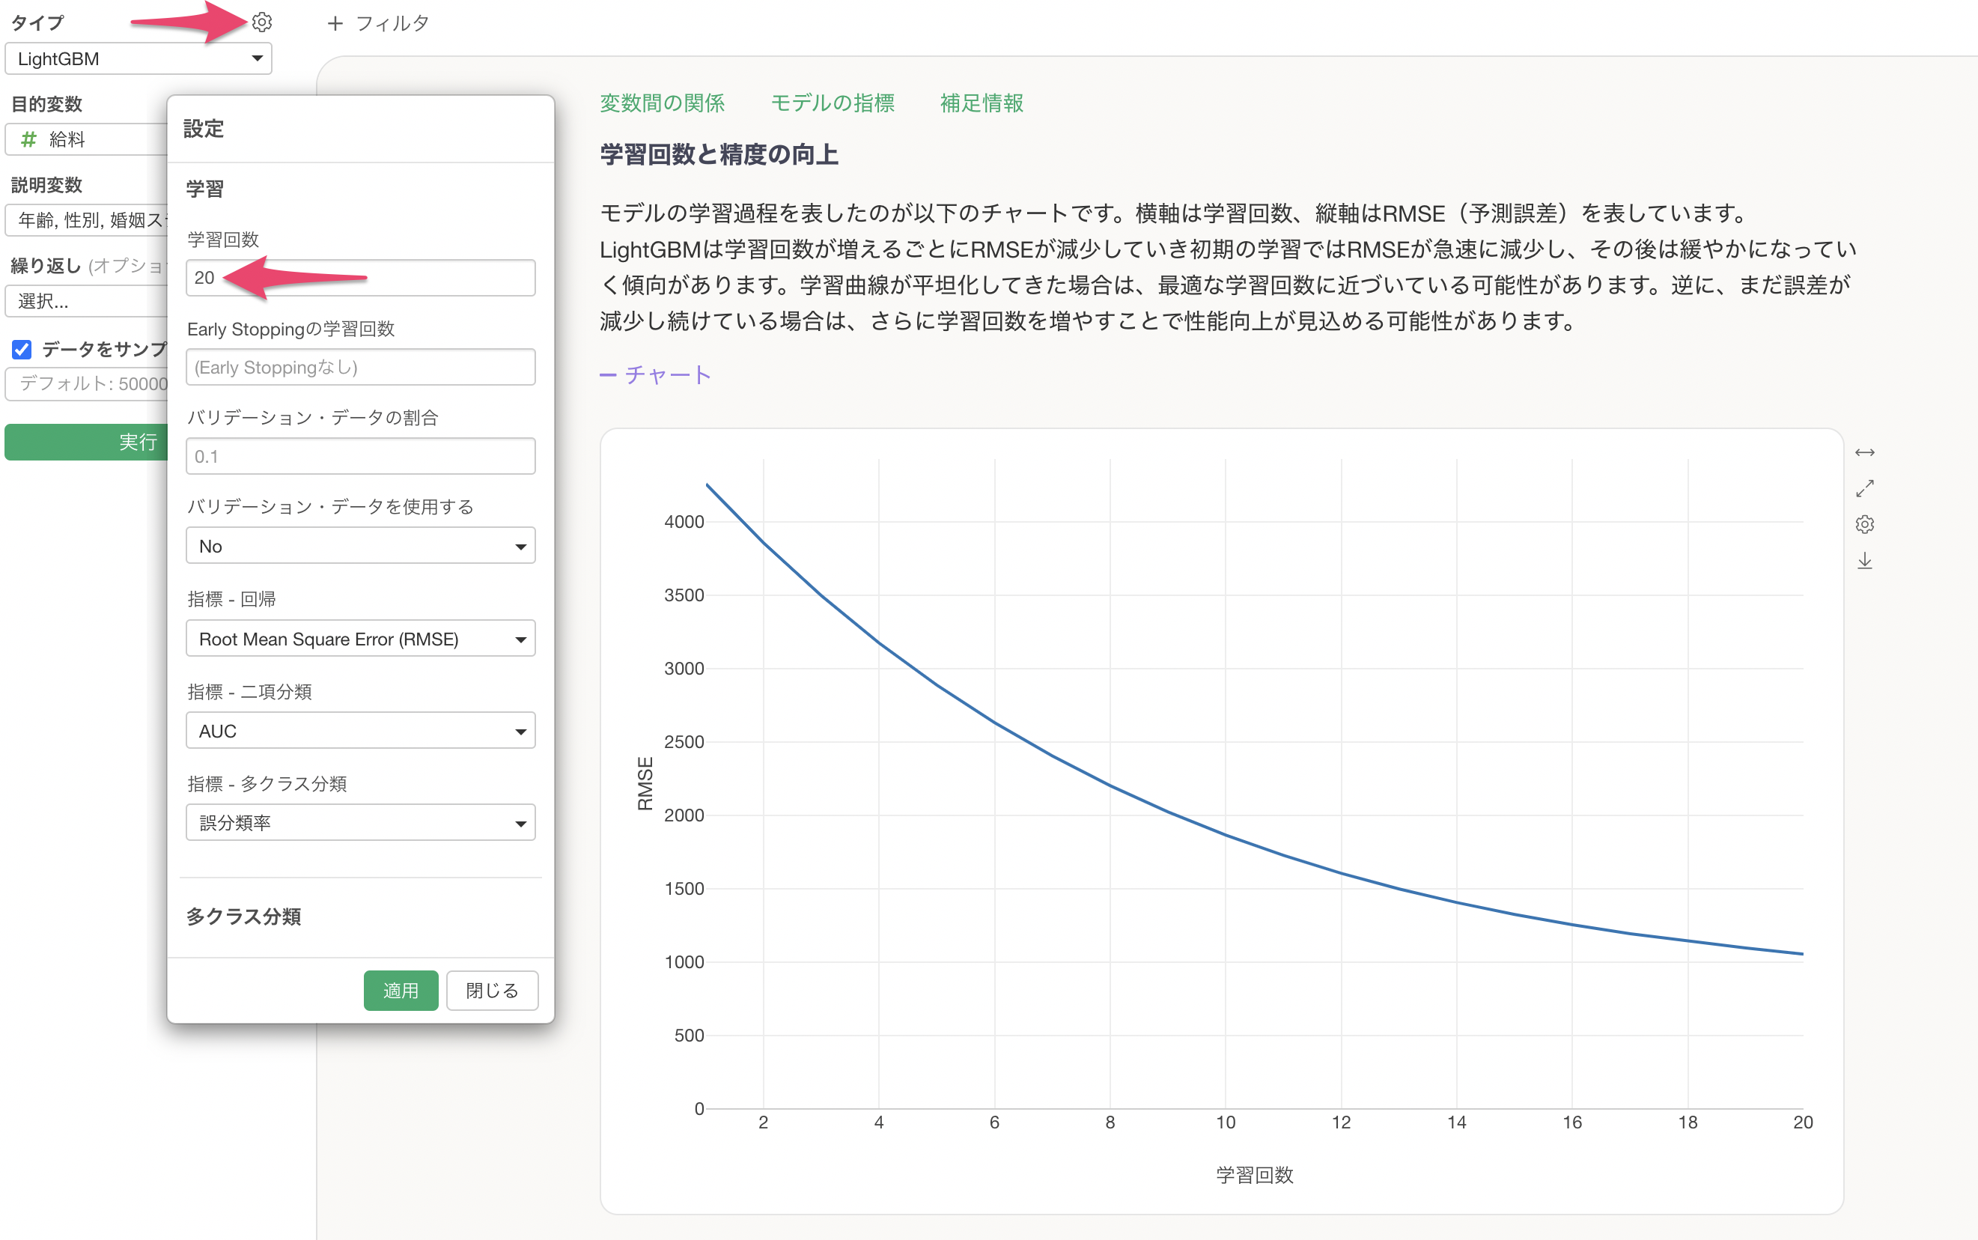Click the 閉じる button

(x=492, y=991)
